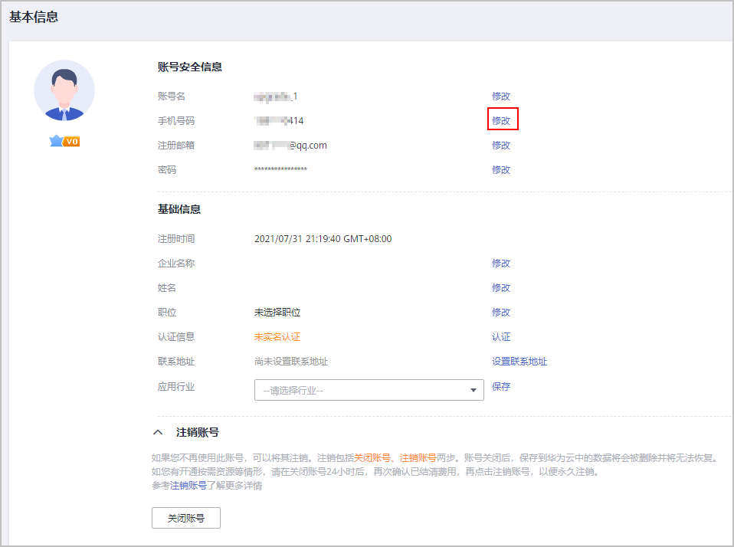The height and width of the screenshot is (547, 734).
Task: Modify the password (密码)
Action: click(x=501, y=170)
